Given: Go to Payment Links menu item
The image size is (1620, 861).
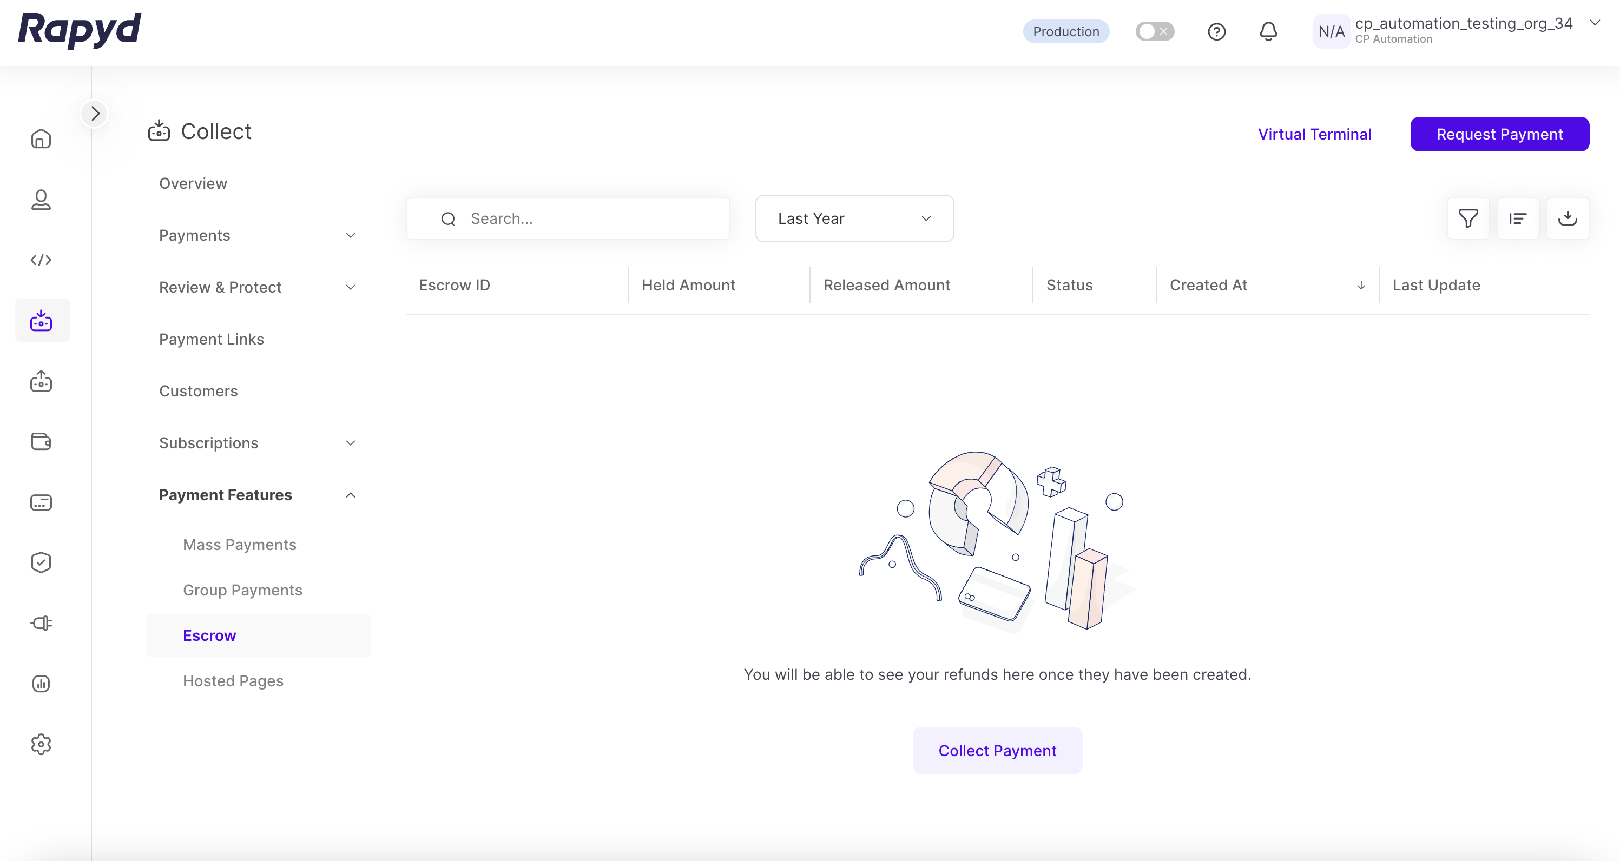Looking at the screenshot, I should 212,340.
